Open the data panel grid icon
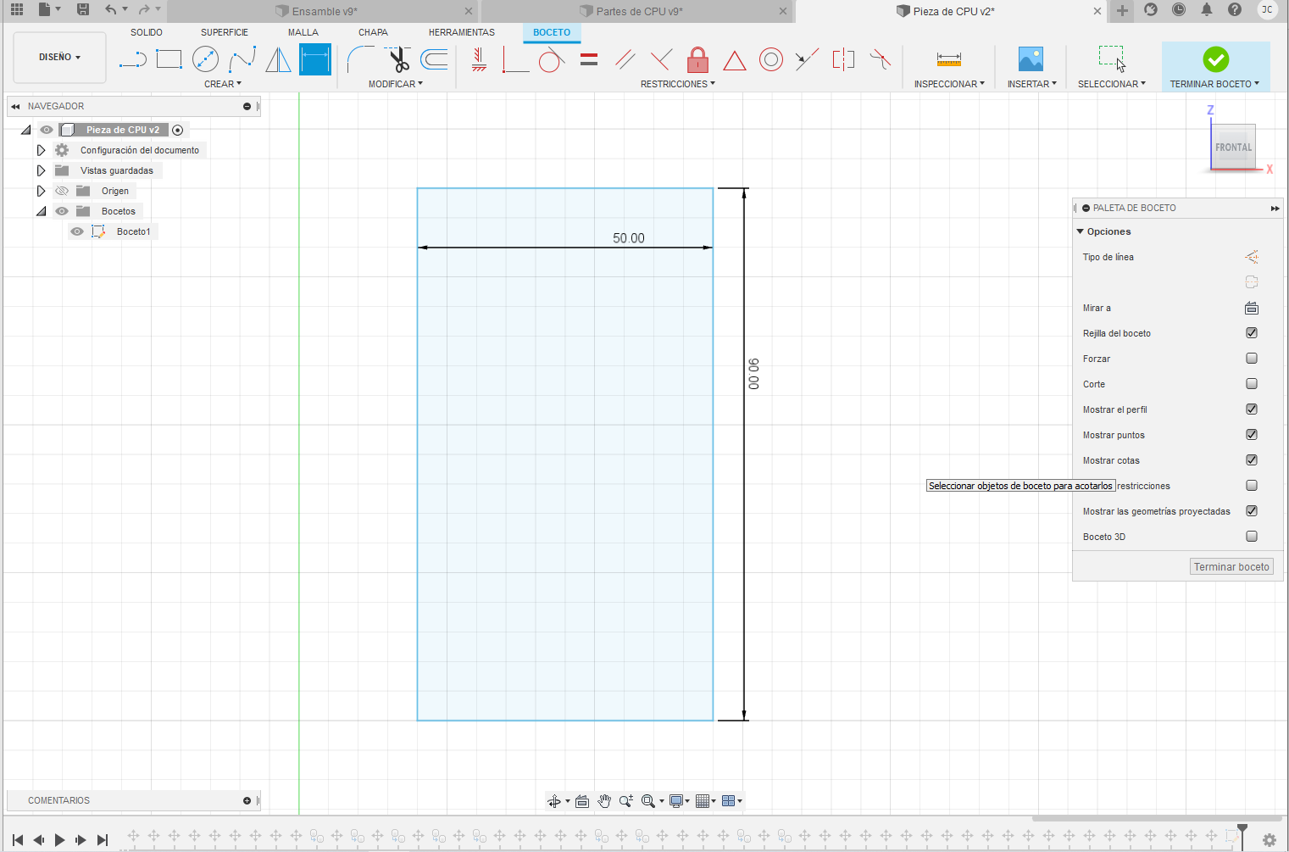Screen dimensions: 1289x852 coord(17,9)
